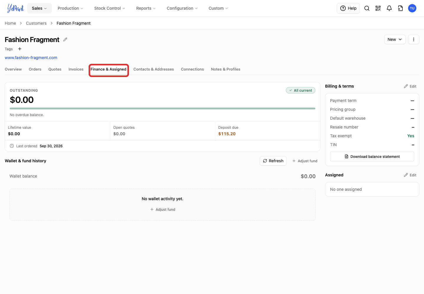Expand the Configuration menu

pyautogui.click(x=182, y=8)
